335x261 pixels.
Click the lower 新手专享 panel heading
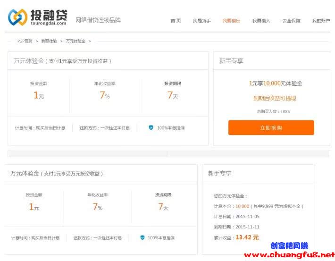tap(219, 173)
